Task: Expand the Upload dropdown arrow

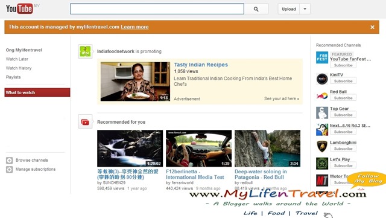Action: click(305, 9)
